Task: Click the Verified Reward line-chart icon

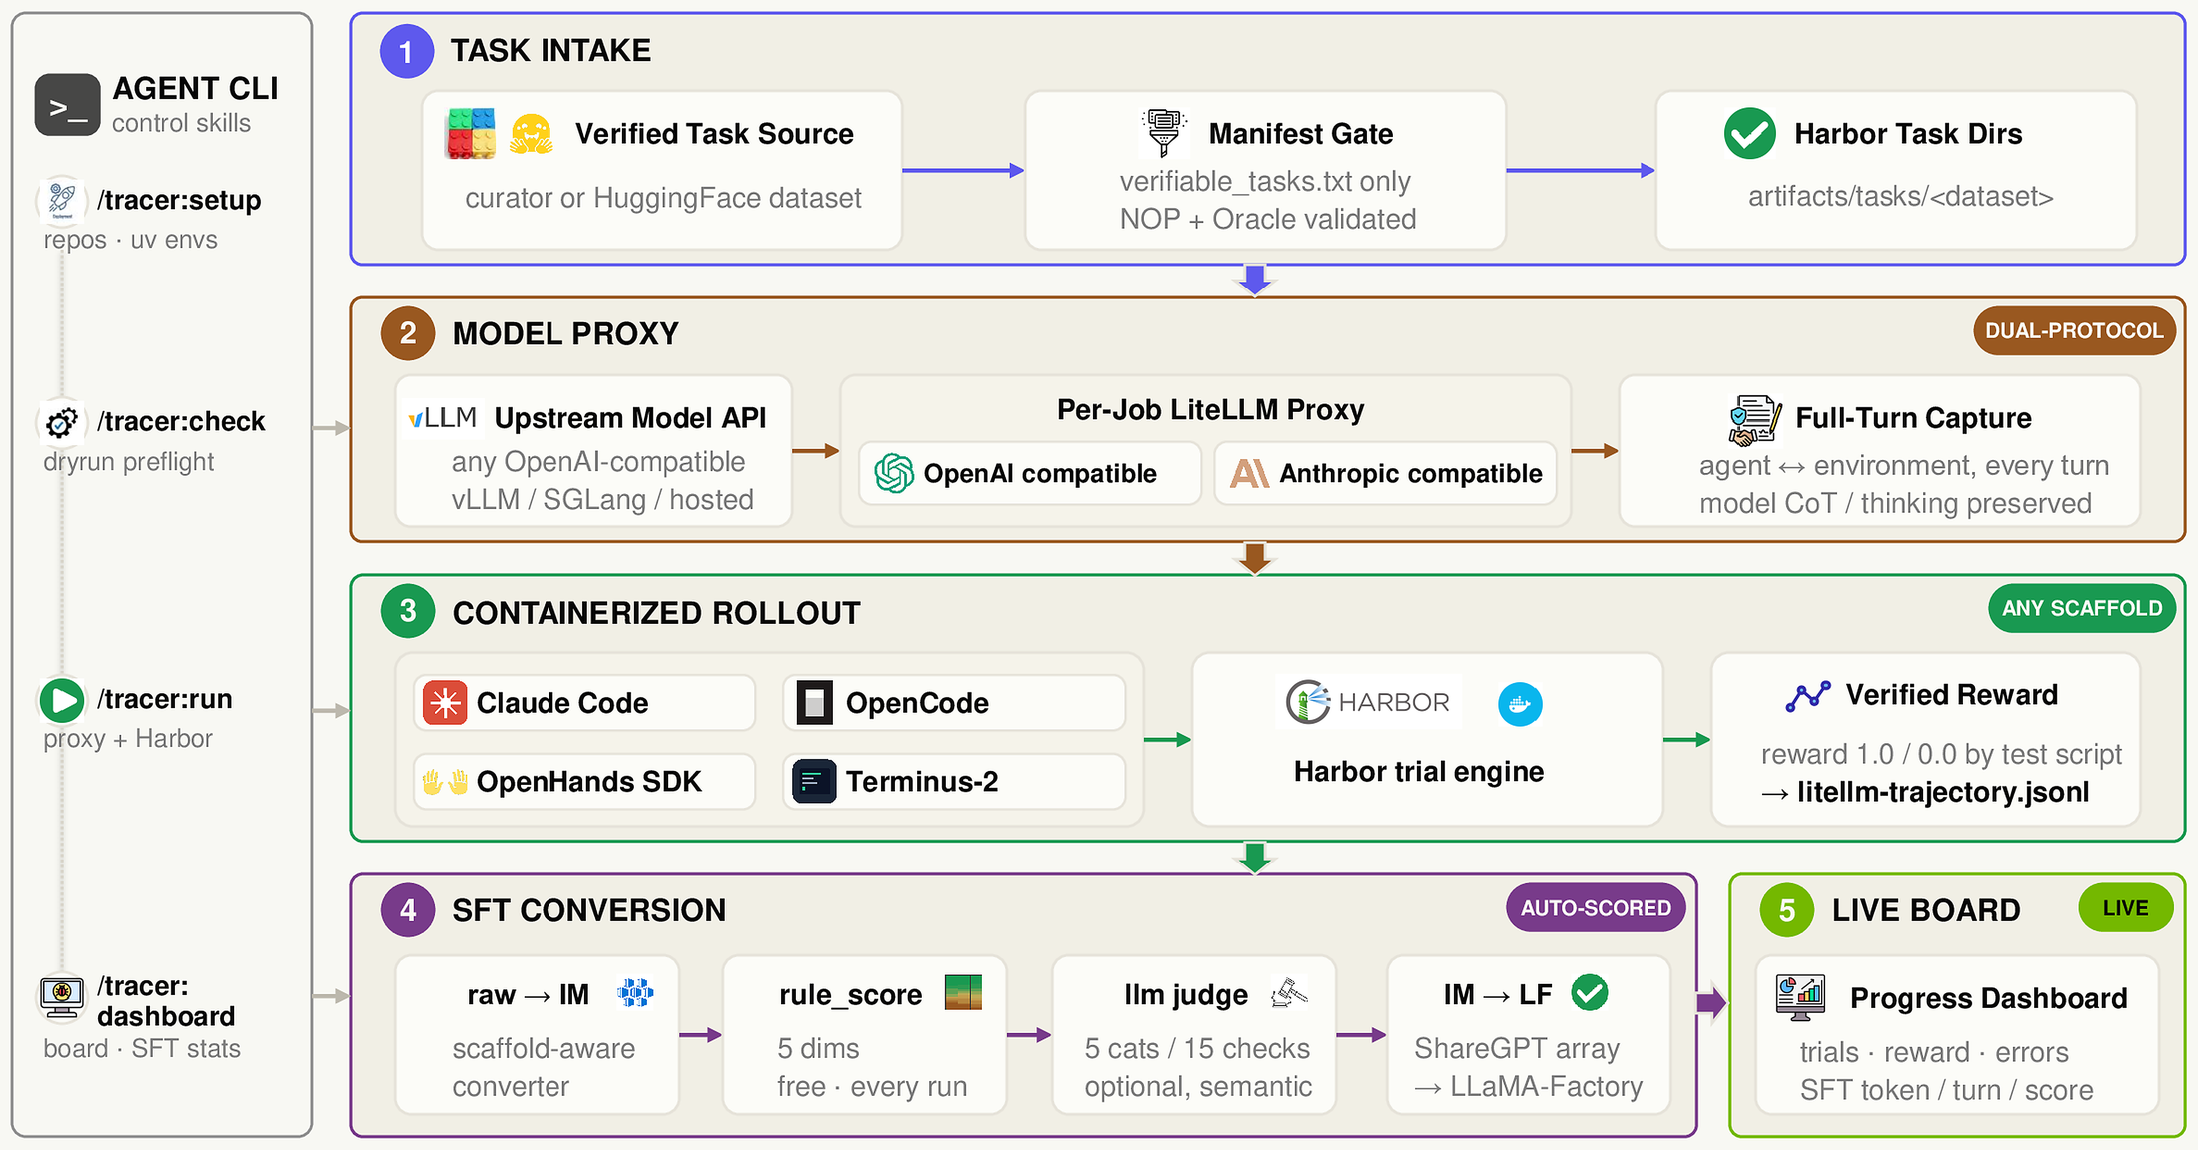Action: pyautogui.click(x=1808, y=696)
